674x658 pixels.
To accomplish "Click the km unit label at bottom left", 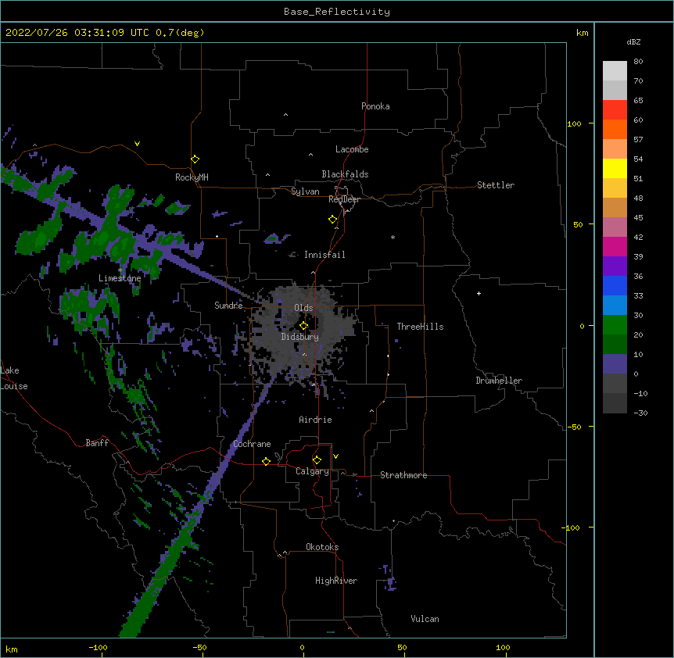I will pyautogui.click(x=12, y=649).
